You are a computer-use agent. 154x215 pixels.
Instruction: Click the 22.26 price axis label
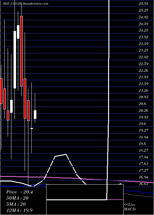click(x=144, y=71)
